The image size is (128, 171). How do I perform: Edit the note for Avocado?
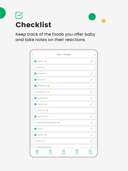(91, 73)
